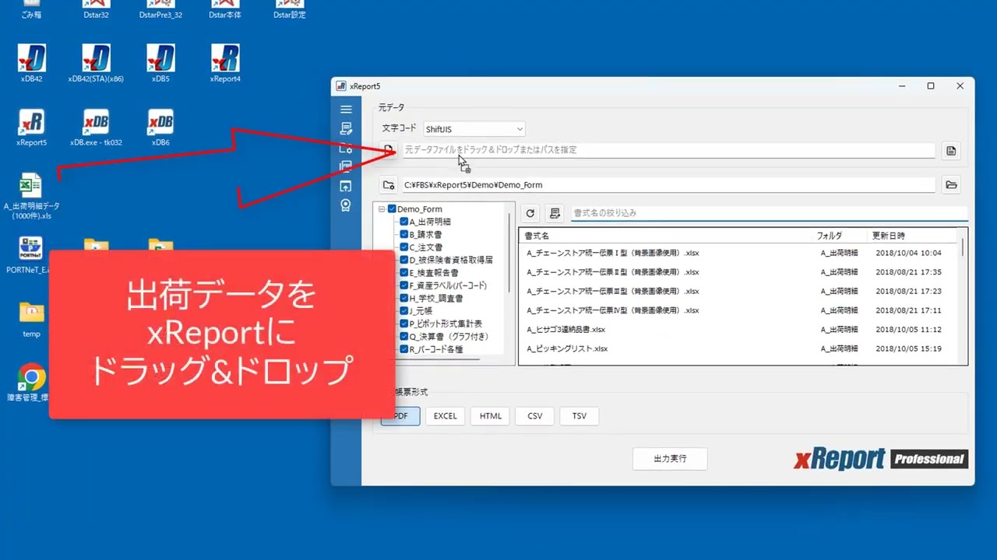Image resolution: width=997 pixels, height=560 pixels.
Task: Choose TSV output format
Action: 580,416
